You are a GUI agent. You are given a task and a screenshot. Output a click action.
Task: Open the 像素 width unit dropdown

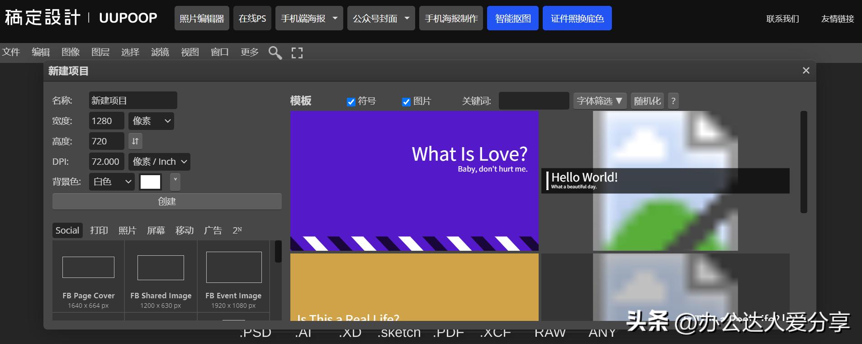click(151, 121)
